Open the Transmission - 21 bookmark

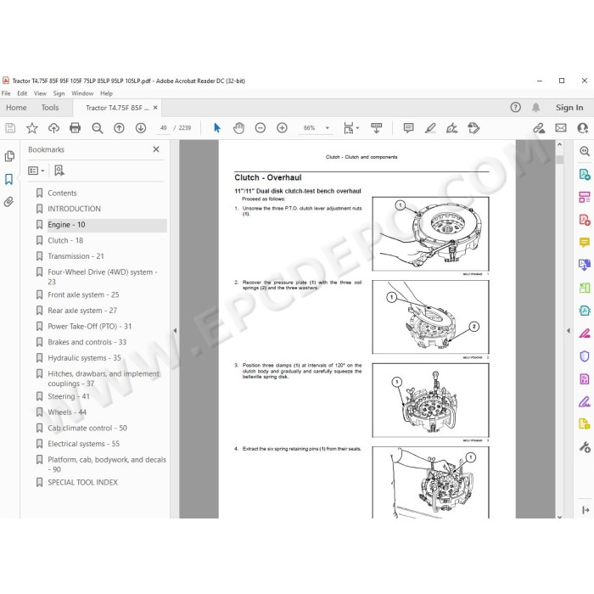[76, 256]
